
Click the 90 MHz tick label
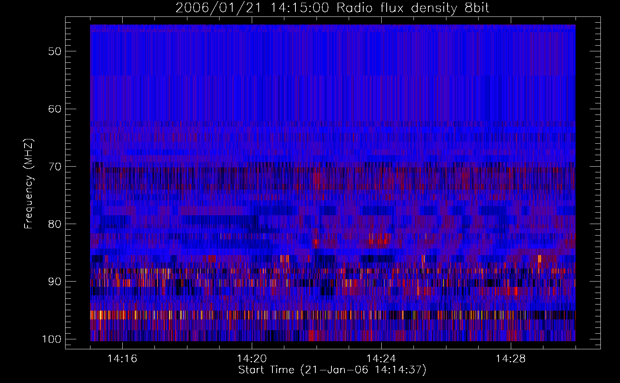[55, 282]
